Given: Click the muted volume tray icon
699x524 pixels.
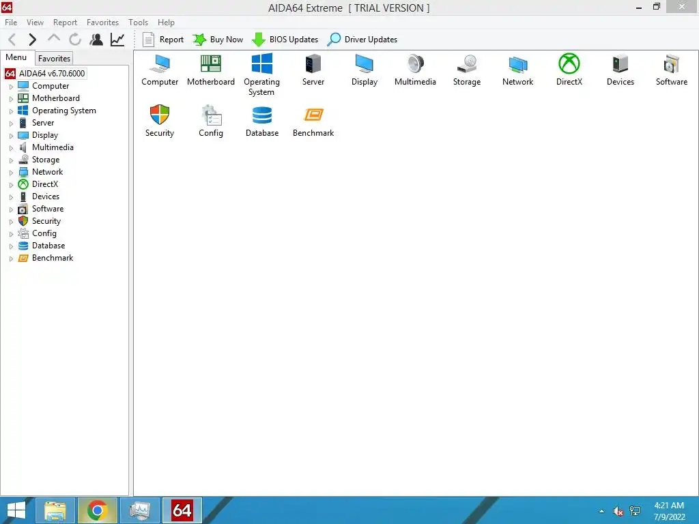Looking at the screenshot, I should click(x=618, y=511).
